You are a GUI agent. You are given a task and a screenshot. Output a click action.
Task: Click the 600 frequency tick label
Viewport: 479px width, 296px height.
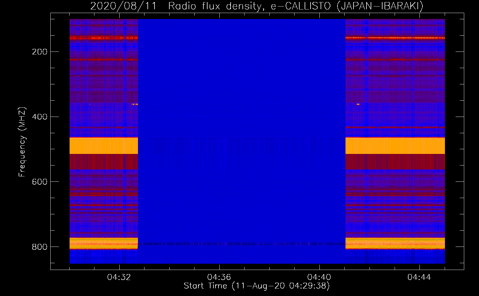(40, 182)
